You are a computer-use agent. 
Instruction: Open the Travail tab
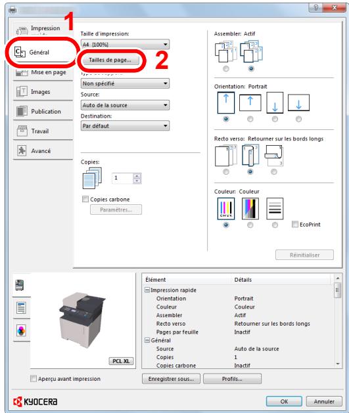(43, 131)
